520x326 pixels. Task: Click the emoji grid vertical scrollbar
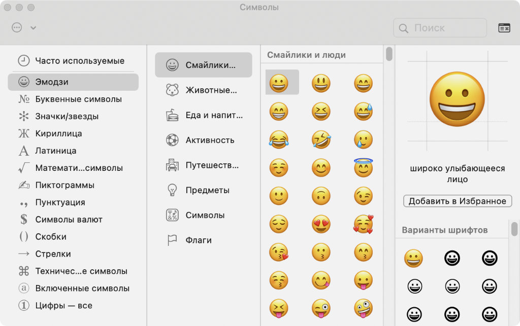point(389,54)
